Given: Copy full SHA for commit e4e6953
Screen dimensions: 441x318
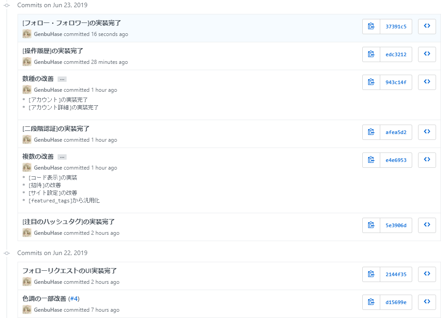Looking at the screenshot, I should 371,160.
